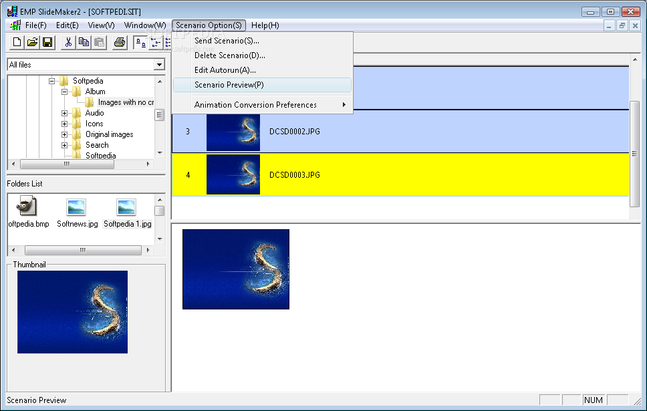Open the File(F) menu
Image resolution: width=647 pixels, height=411 pixels.
(x=36, y=25)
